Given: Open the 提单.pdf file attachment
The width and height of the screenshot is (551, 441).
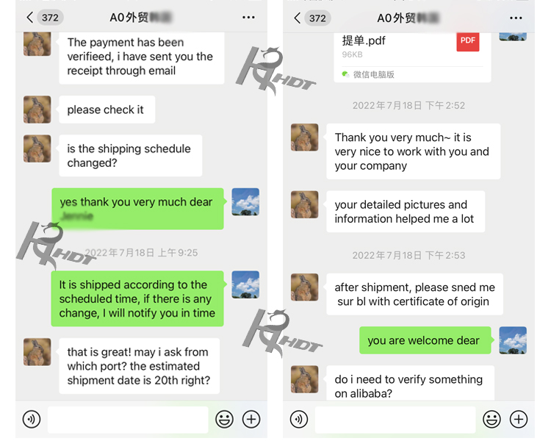Looking at the screenshot, I should click(412, 57).
